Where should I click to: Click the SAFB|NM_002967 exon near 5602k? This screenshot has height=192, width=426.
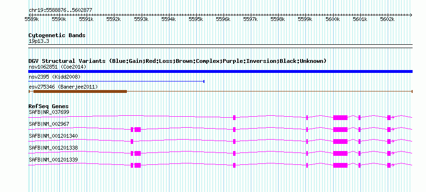click(x=389, y=129)
